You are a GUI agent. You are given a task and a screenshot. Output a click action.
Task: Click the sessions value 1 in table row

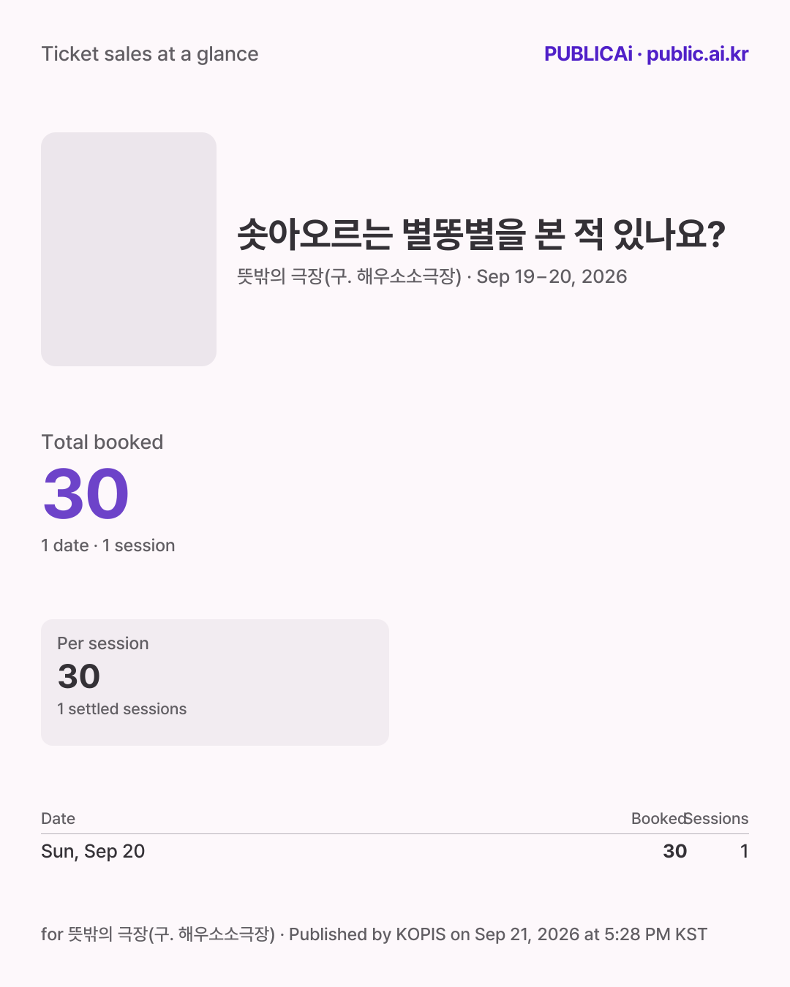pyautogui.click(x=745, y=851)
